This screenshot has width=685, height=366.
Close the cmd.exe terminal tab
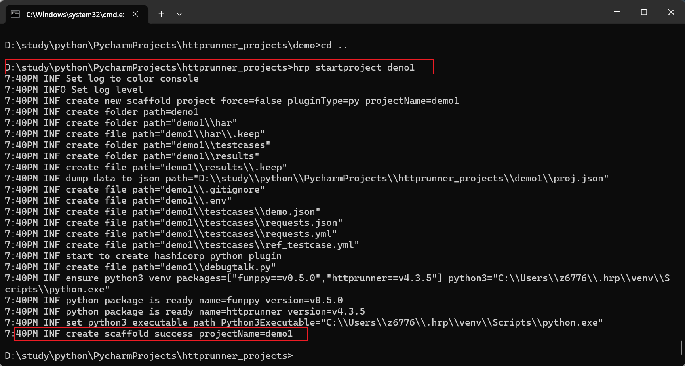tap(135, 14)
